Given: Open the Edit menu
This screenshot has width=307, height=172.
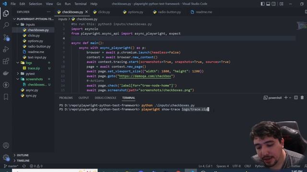Looking at the screenshot, I should [22, 4].
